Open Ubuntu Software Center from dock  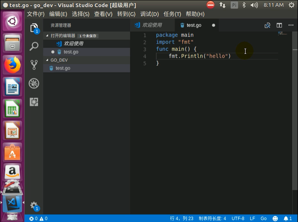12,152
